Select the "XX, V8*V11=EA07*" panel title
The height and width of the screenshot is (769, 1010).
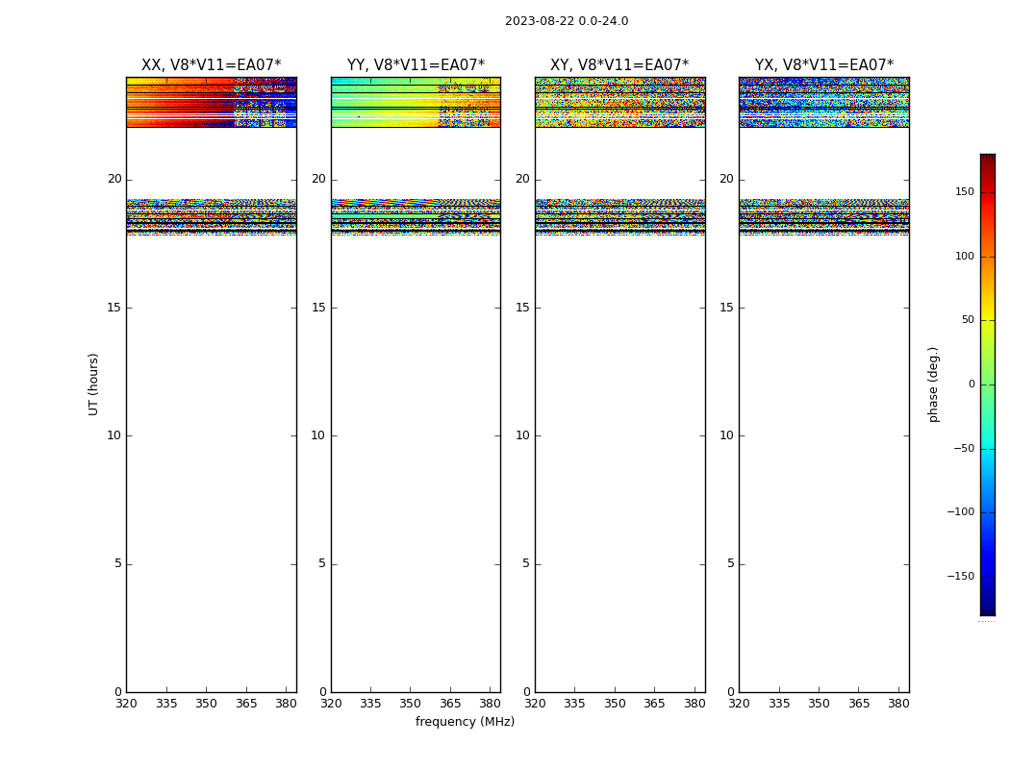[x=212, y=65]
